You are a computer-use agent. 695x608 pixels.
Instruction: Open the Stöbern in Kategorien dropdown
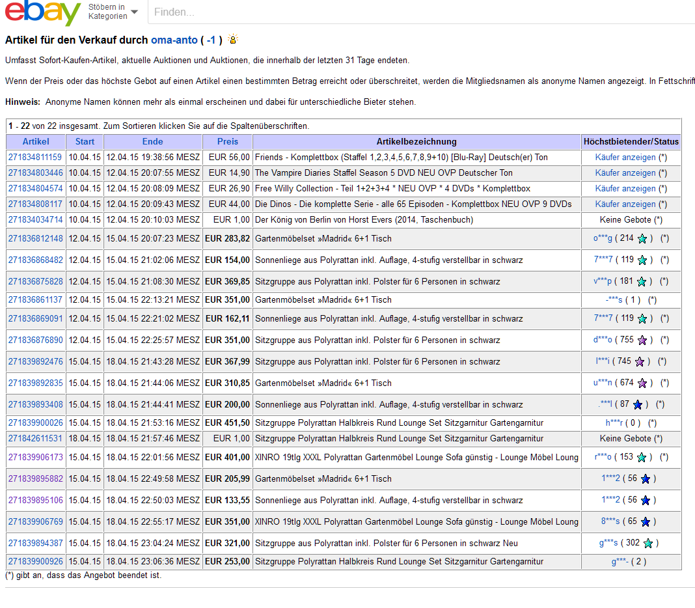(113, 12)
